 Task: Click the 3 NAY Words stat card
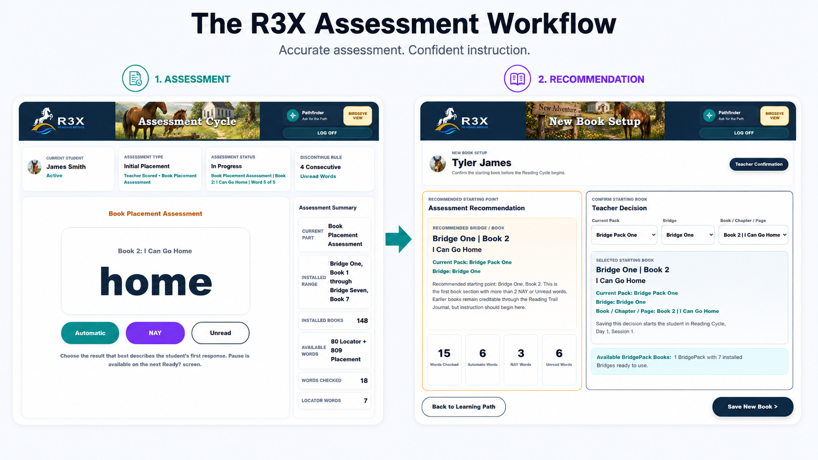(x=521, y=359)
